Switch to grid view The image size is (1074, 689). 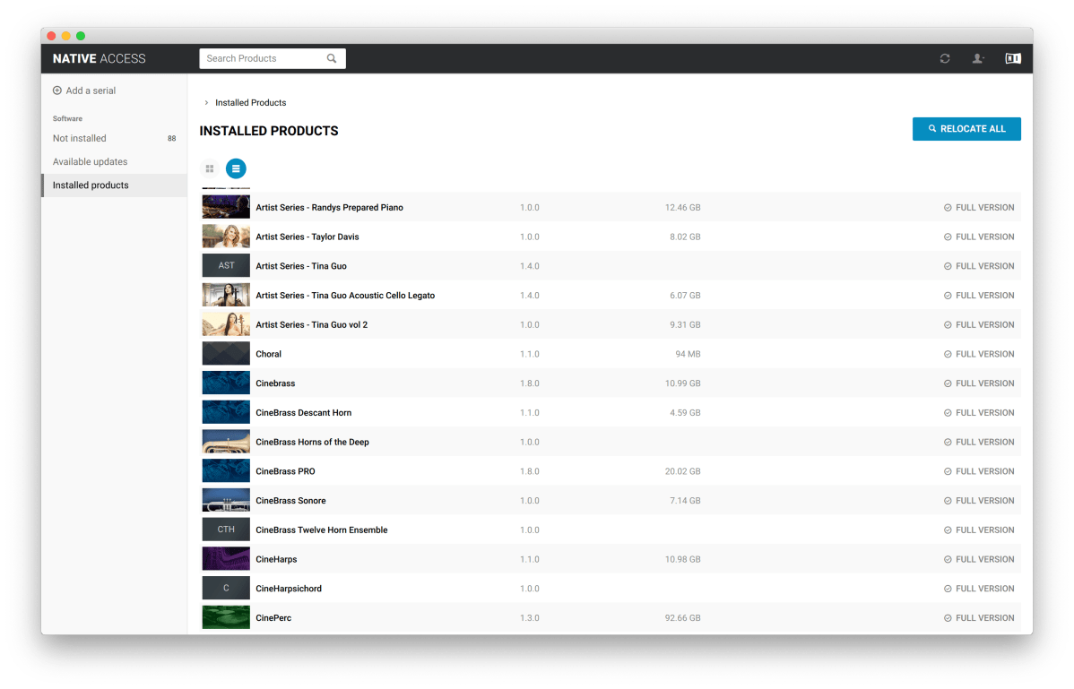point(210,168)
